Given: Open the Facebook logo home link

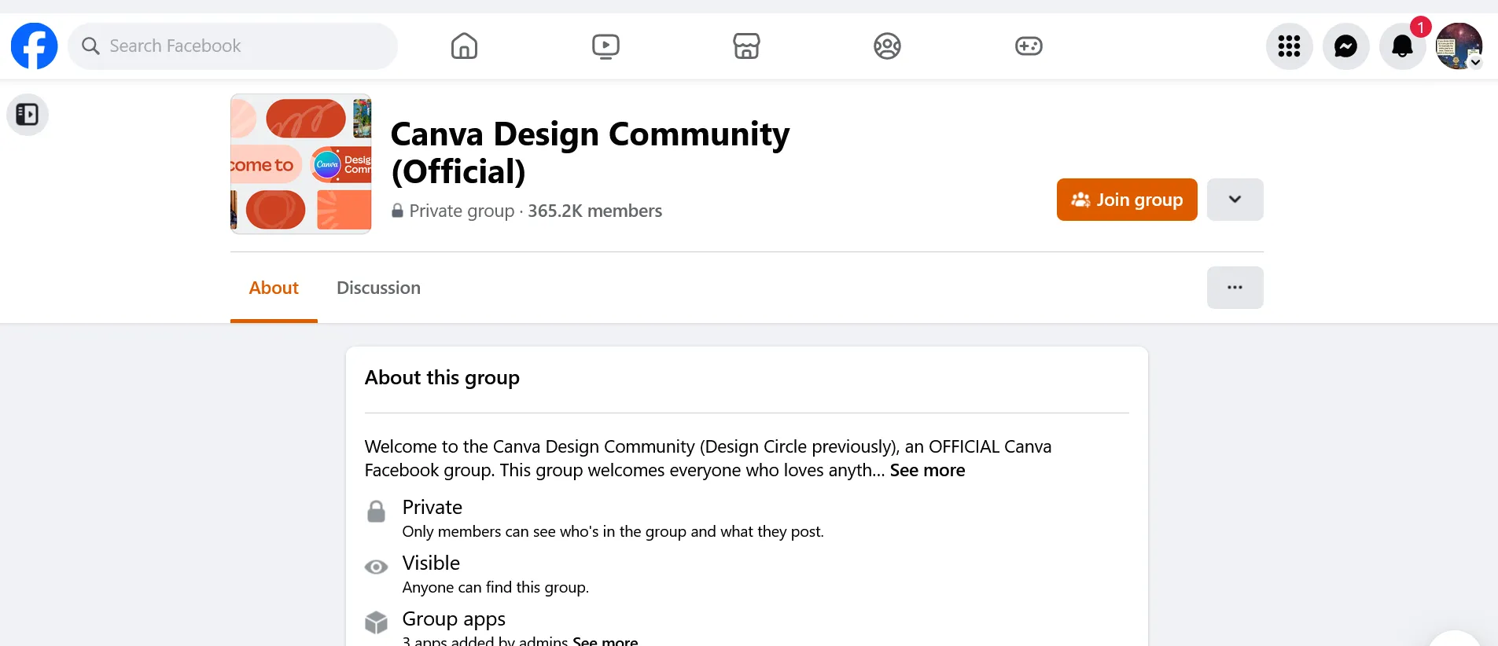Looking at the screenshot, I should click(x=34, y=46).
